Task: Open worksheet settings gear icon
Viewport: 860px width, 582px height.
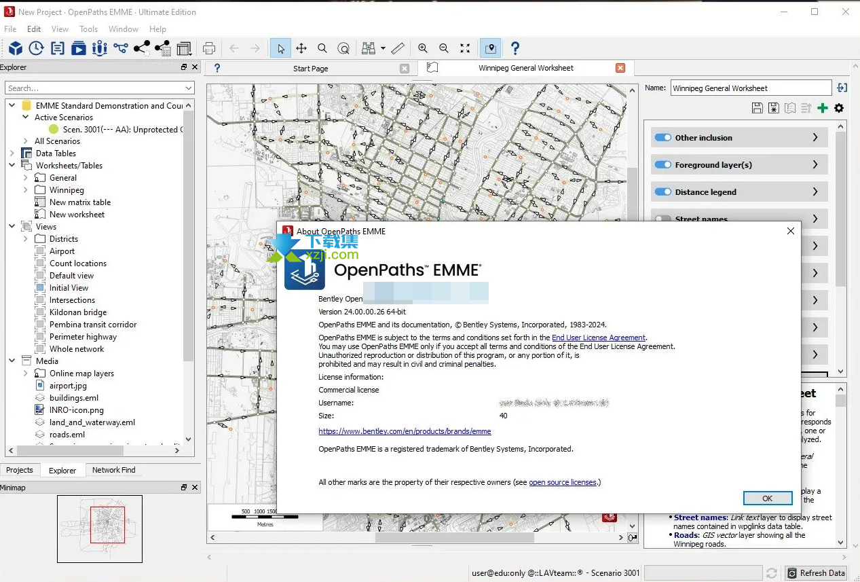Action: (x=839, y=108)
